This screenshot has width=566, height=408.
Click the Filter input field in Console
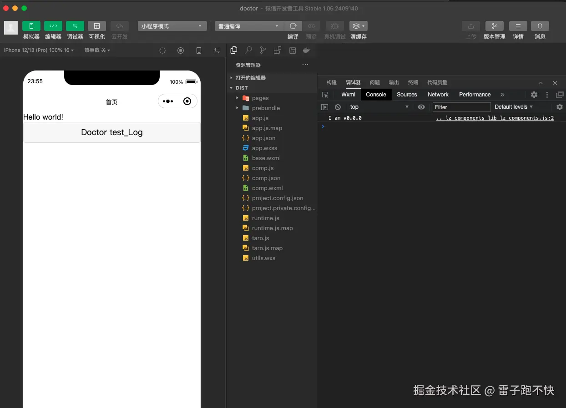click(461, 107)
